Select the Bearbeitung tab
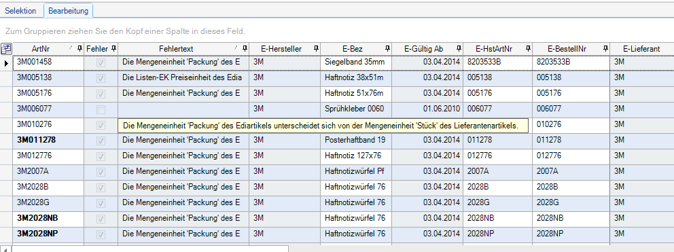This screenshot has width=674, height=252. [x=69, y=11]
